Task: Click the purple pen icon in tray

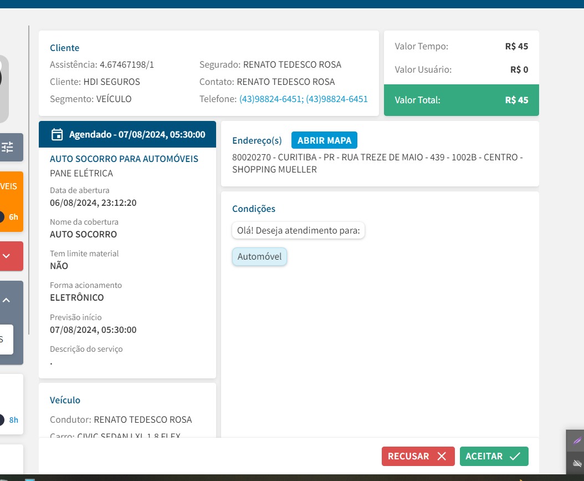Action: [x=577, y=441]
